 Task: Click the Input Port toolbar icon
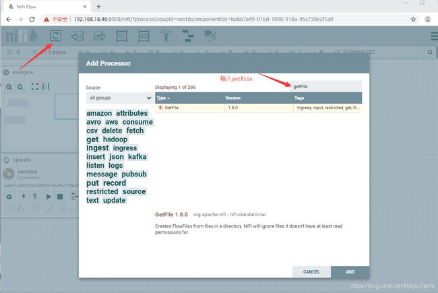(x=77, y=36)
